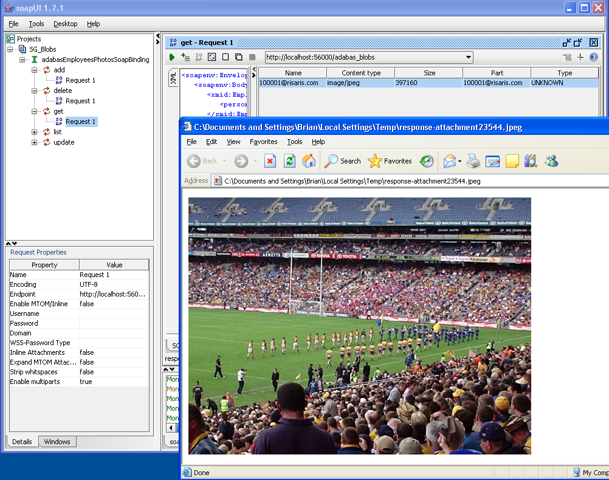Click the disabled browser Forward arrow button
Viewport: 609px width, 480px height.
241,161
